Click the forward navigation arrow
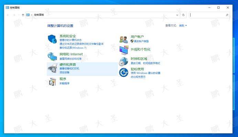Image resolution: width=238 pixels, height=137 pixels. coord(14,15)
